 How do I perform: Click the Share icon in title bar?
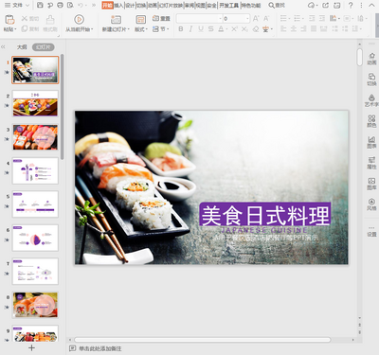point(325,5)
